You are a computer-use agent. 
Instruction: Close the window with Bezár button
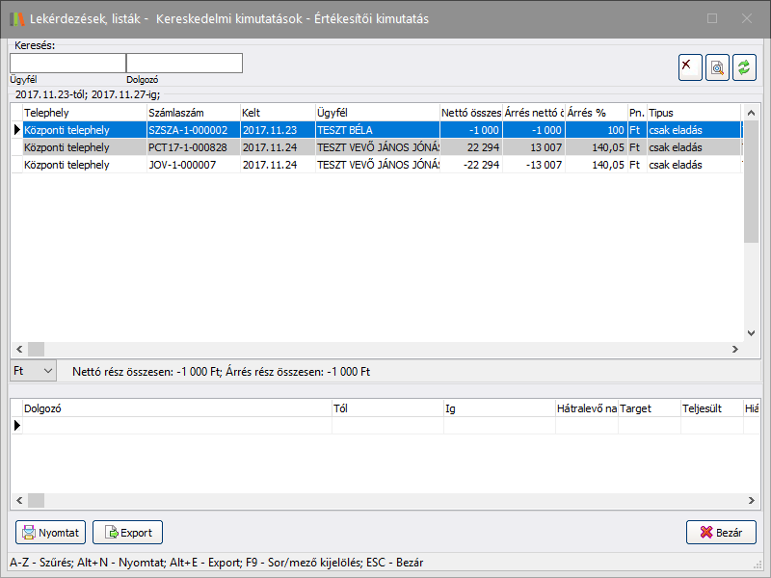(721, 532)
